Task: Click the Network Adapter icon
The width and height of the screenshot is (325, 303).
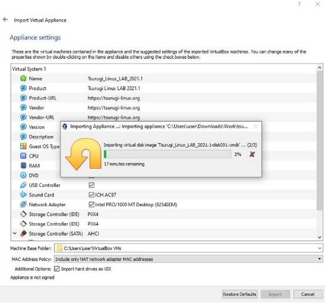Action: [x=23, y=204]
